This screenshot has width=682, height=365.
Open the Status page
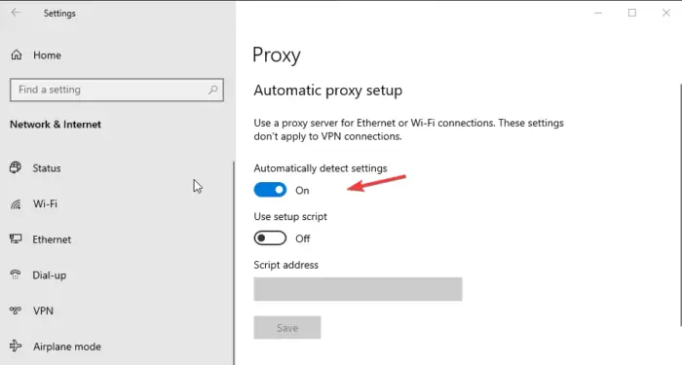(47, 168)
